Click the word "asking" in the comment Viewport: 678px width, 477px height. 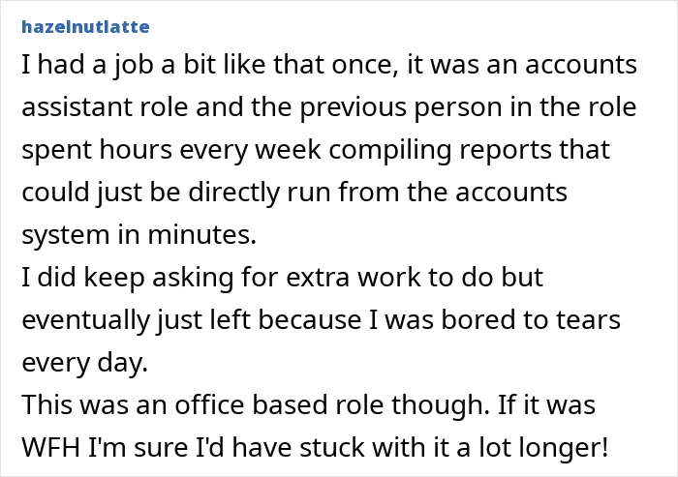(x=193, y=278)
